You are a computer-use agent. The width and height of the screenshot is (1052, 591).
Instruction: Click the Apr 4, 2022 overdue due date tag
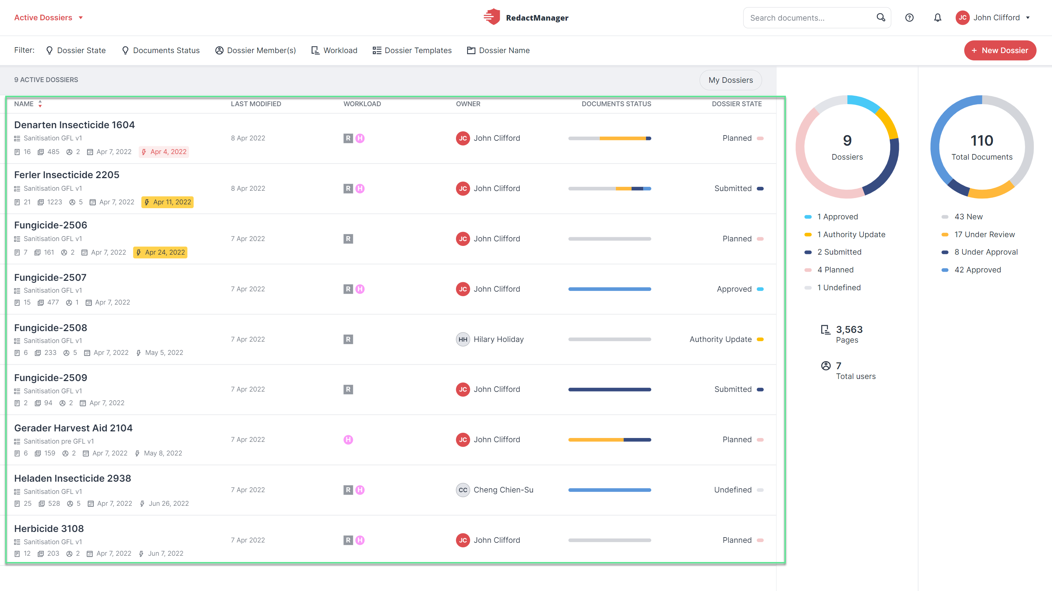(164, 152)
